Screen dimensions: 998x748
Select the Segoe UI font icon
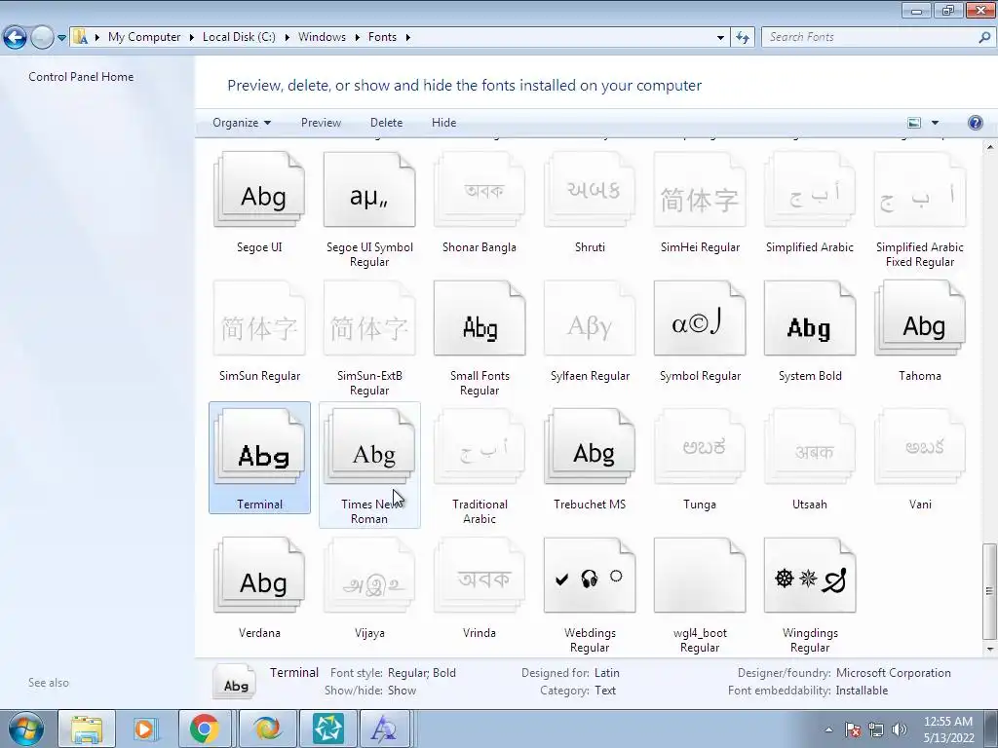pyautogui.click(x=259, y=190)
